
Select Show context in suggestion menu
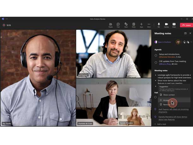(169, 95)
